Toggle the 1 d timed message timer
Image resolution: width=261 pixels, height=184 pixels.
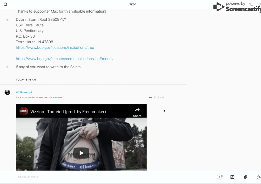(x=220, y=177)
